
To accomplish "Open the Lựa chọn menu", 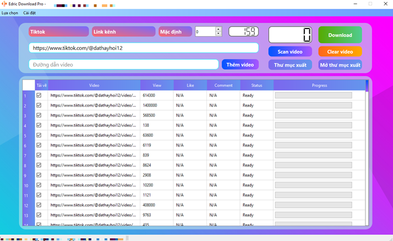I will (x=10, y=13).
